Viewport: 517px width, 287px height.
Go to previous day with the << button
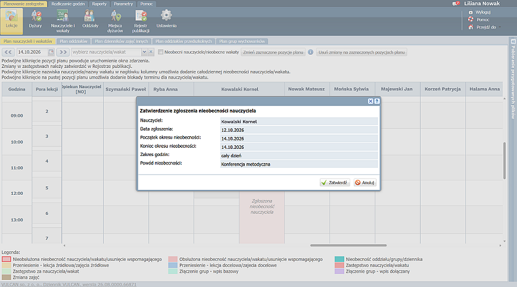click(8, 52)
